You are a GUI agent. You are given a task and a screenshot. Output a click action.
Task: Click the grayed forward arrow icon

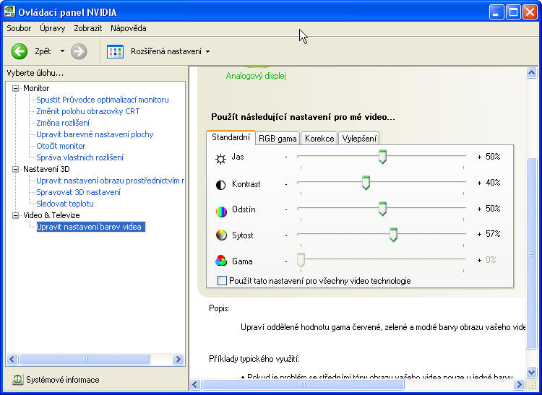79,51
